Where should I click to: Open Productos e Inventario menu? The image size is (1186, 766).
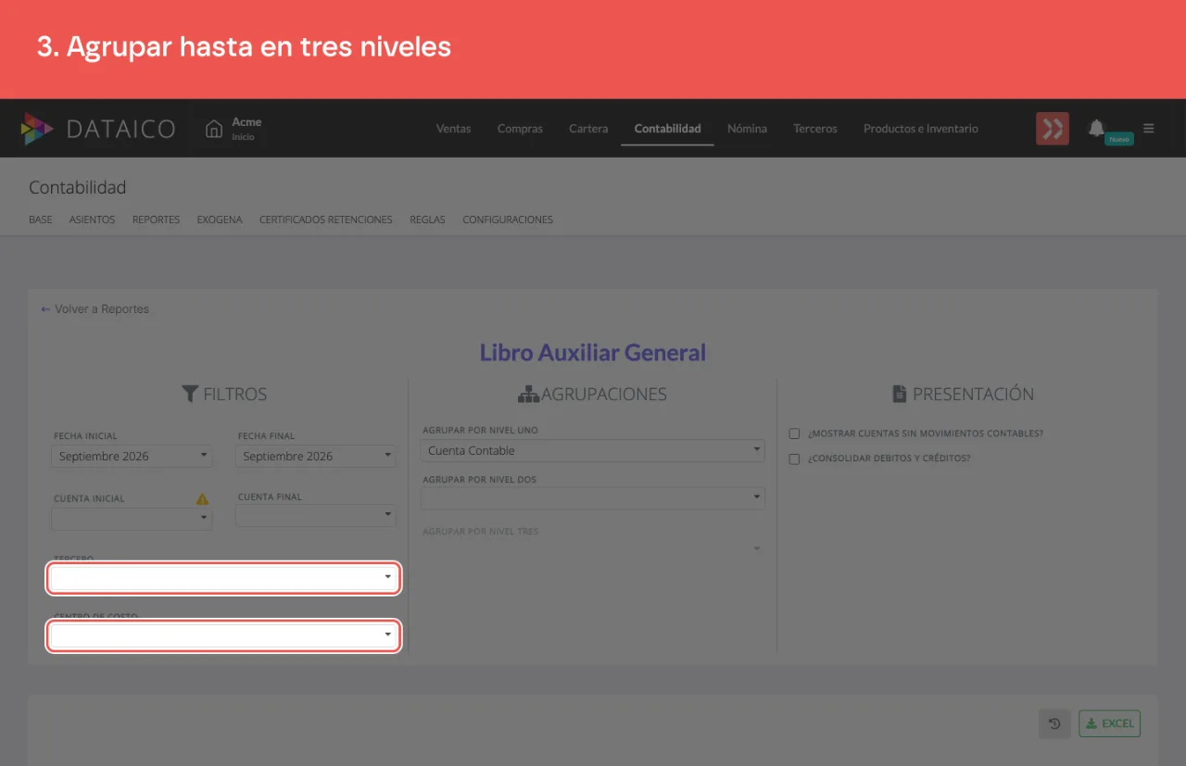pos(921,129)
